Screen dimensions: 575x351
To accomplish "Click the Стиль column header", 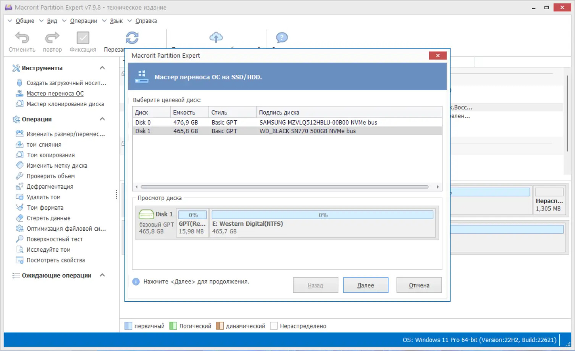I will pyautogui.click(x=233, y=112).
